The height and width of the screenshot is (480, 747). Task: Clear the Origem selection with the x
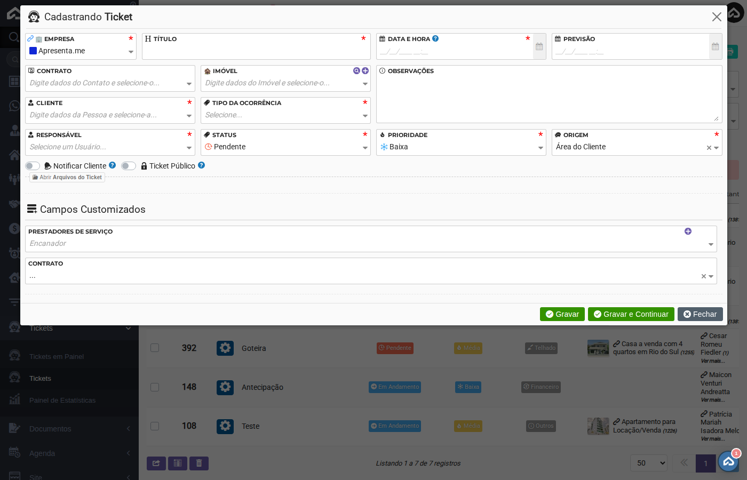tap(709, 148)
